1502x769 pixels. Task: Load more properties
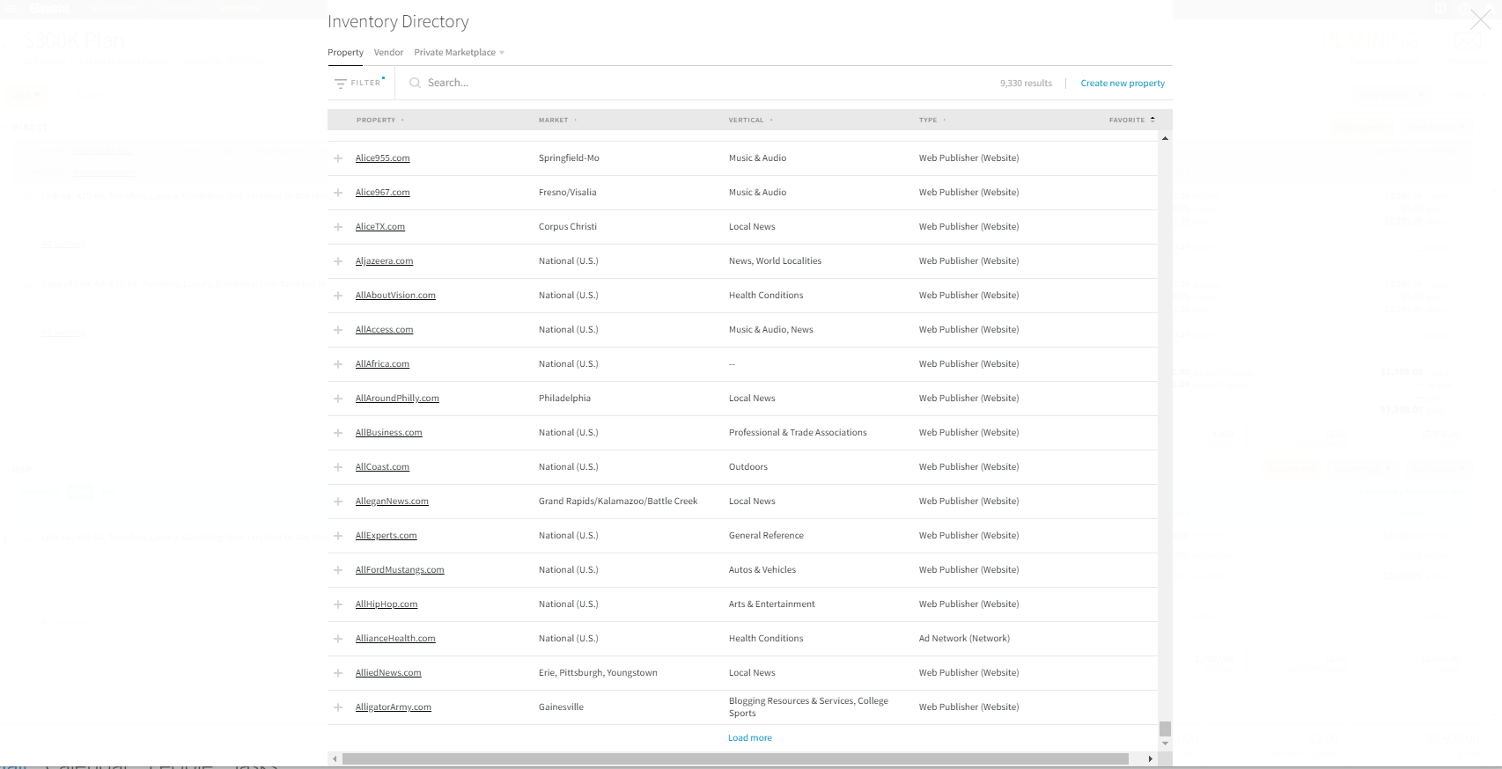click(750, 738)
